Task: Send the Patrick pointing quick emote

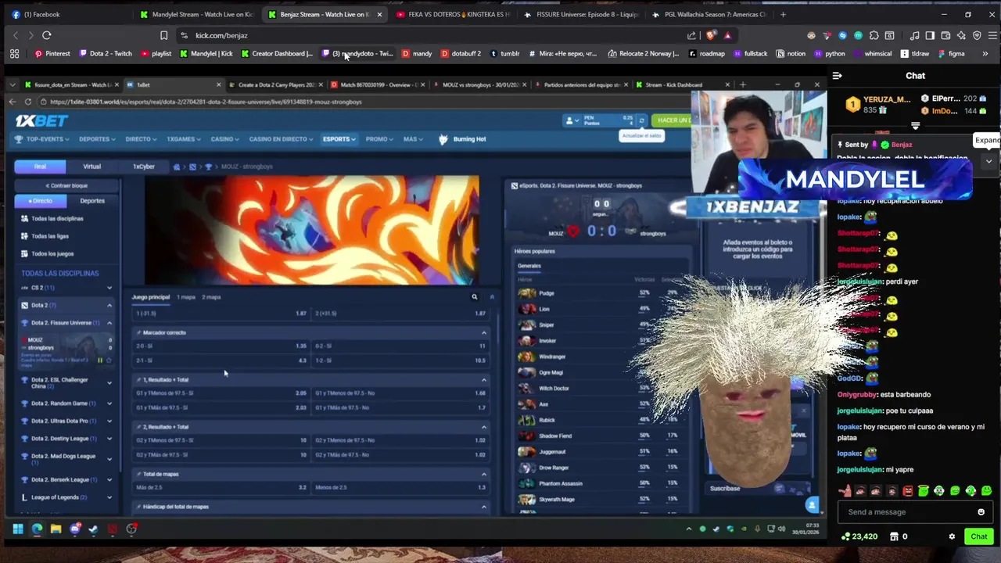Action: 845,491
